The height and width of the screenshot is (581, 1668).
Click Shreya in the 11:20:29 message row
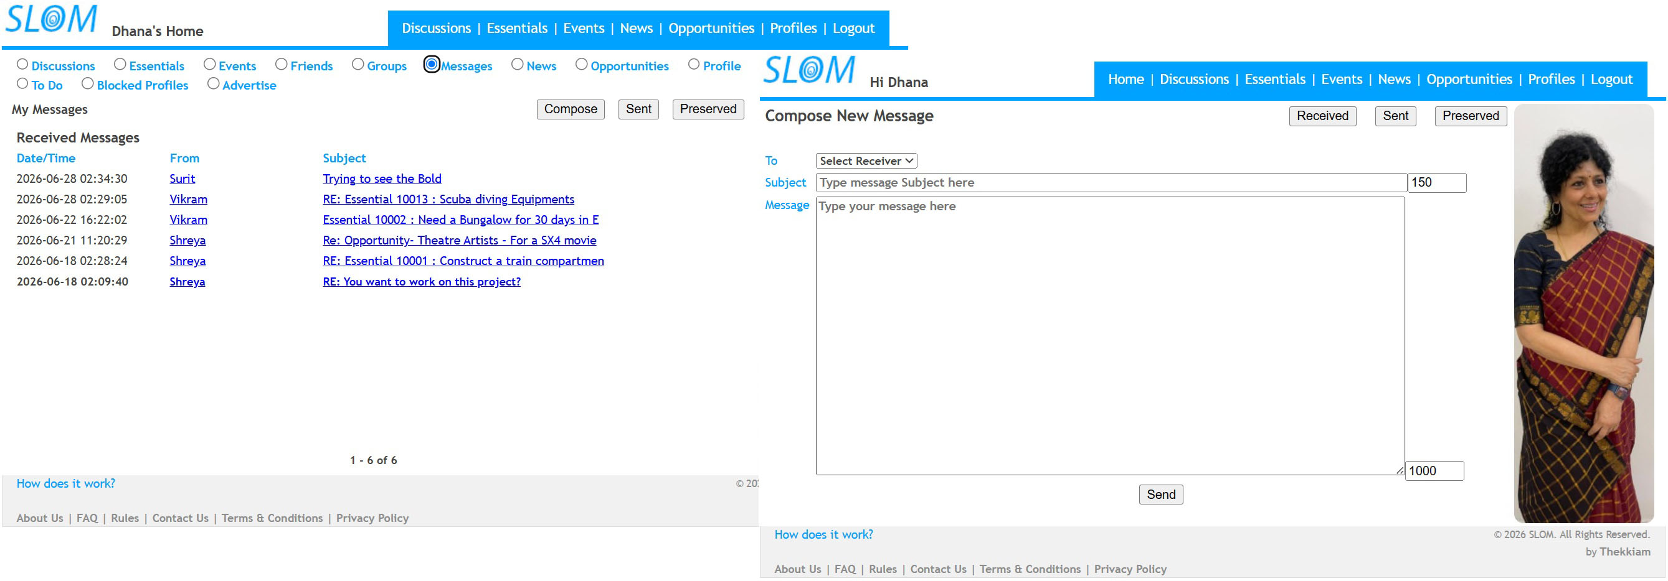click(187, 241)
